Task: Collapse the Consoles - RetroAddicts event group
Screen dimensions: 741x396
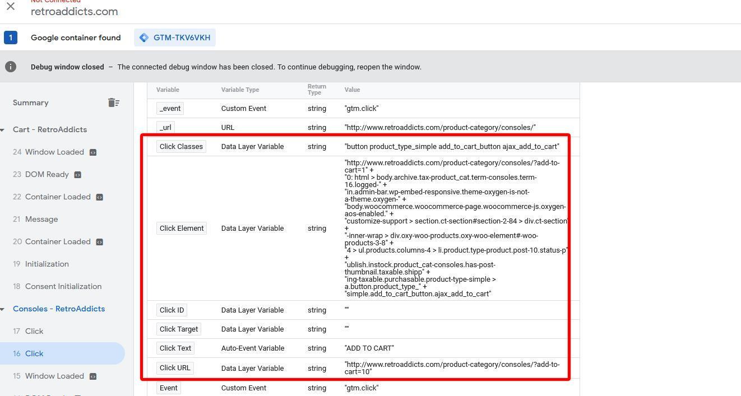Action: coord(3,309)
